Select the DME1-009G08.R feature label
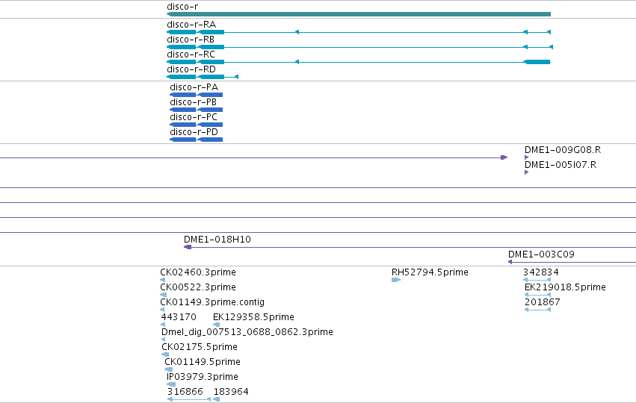 tap(563, 150)
